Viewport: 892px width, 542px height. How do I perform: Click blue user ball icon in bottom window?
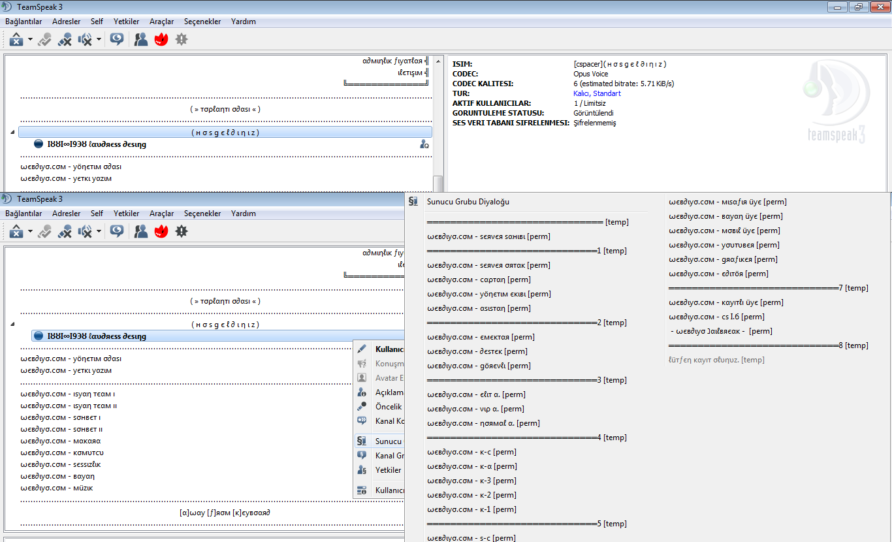(39, 336)
